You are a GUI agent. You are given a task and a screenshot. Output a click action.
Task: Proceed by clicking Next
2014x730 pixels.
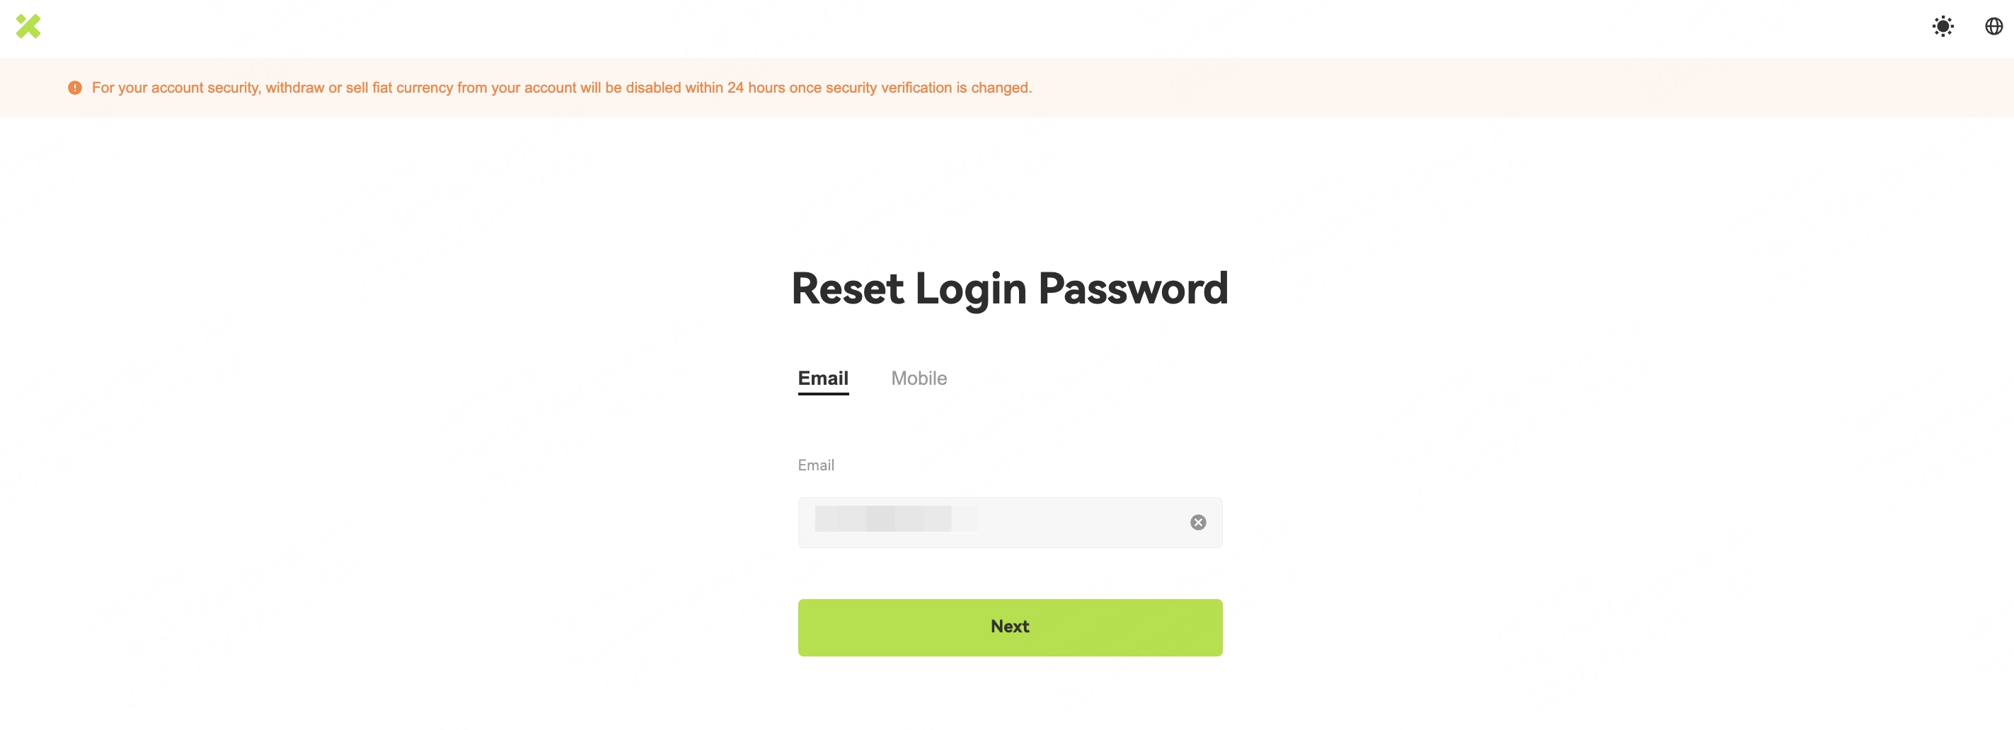coord(1009,627)
